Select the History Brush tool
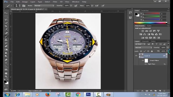 pyautogui.click(x=6, y=43)
